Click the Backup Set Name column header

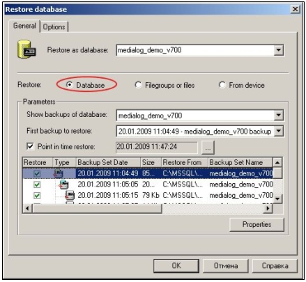click(240, 162)
